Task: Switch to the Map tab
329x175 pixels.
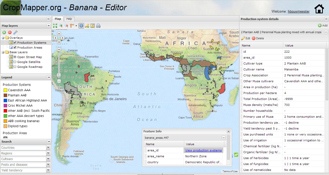Action: pos(58,19)
